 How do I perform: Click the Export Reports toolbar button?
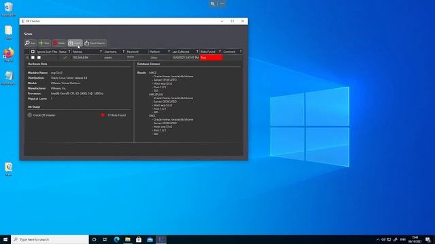tap(95, 43)
